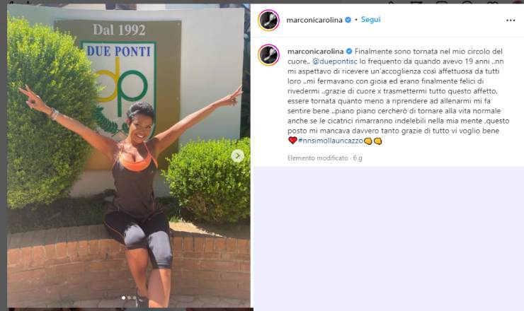Open the @duepontisc mention

334,61
